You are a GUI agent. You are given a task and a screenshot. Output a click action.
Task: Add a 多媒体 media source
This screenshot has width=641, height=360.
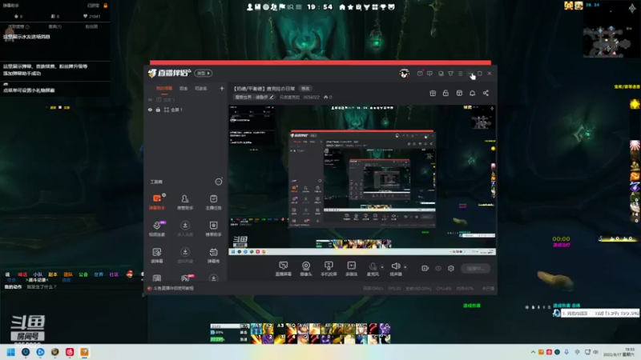[x=352, y=269]
